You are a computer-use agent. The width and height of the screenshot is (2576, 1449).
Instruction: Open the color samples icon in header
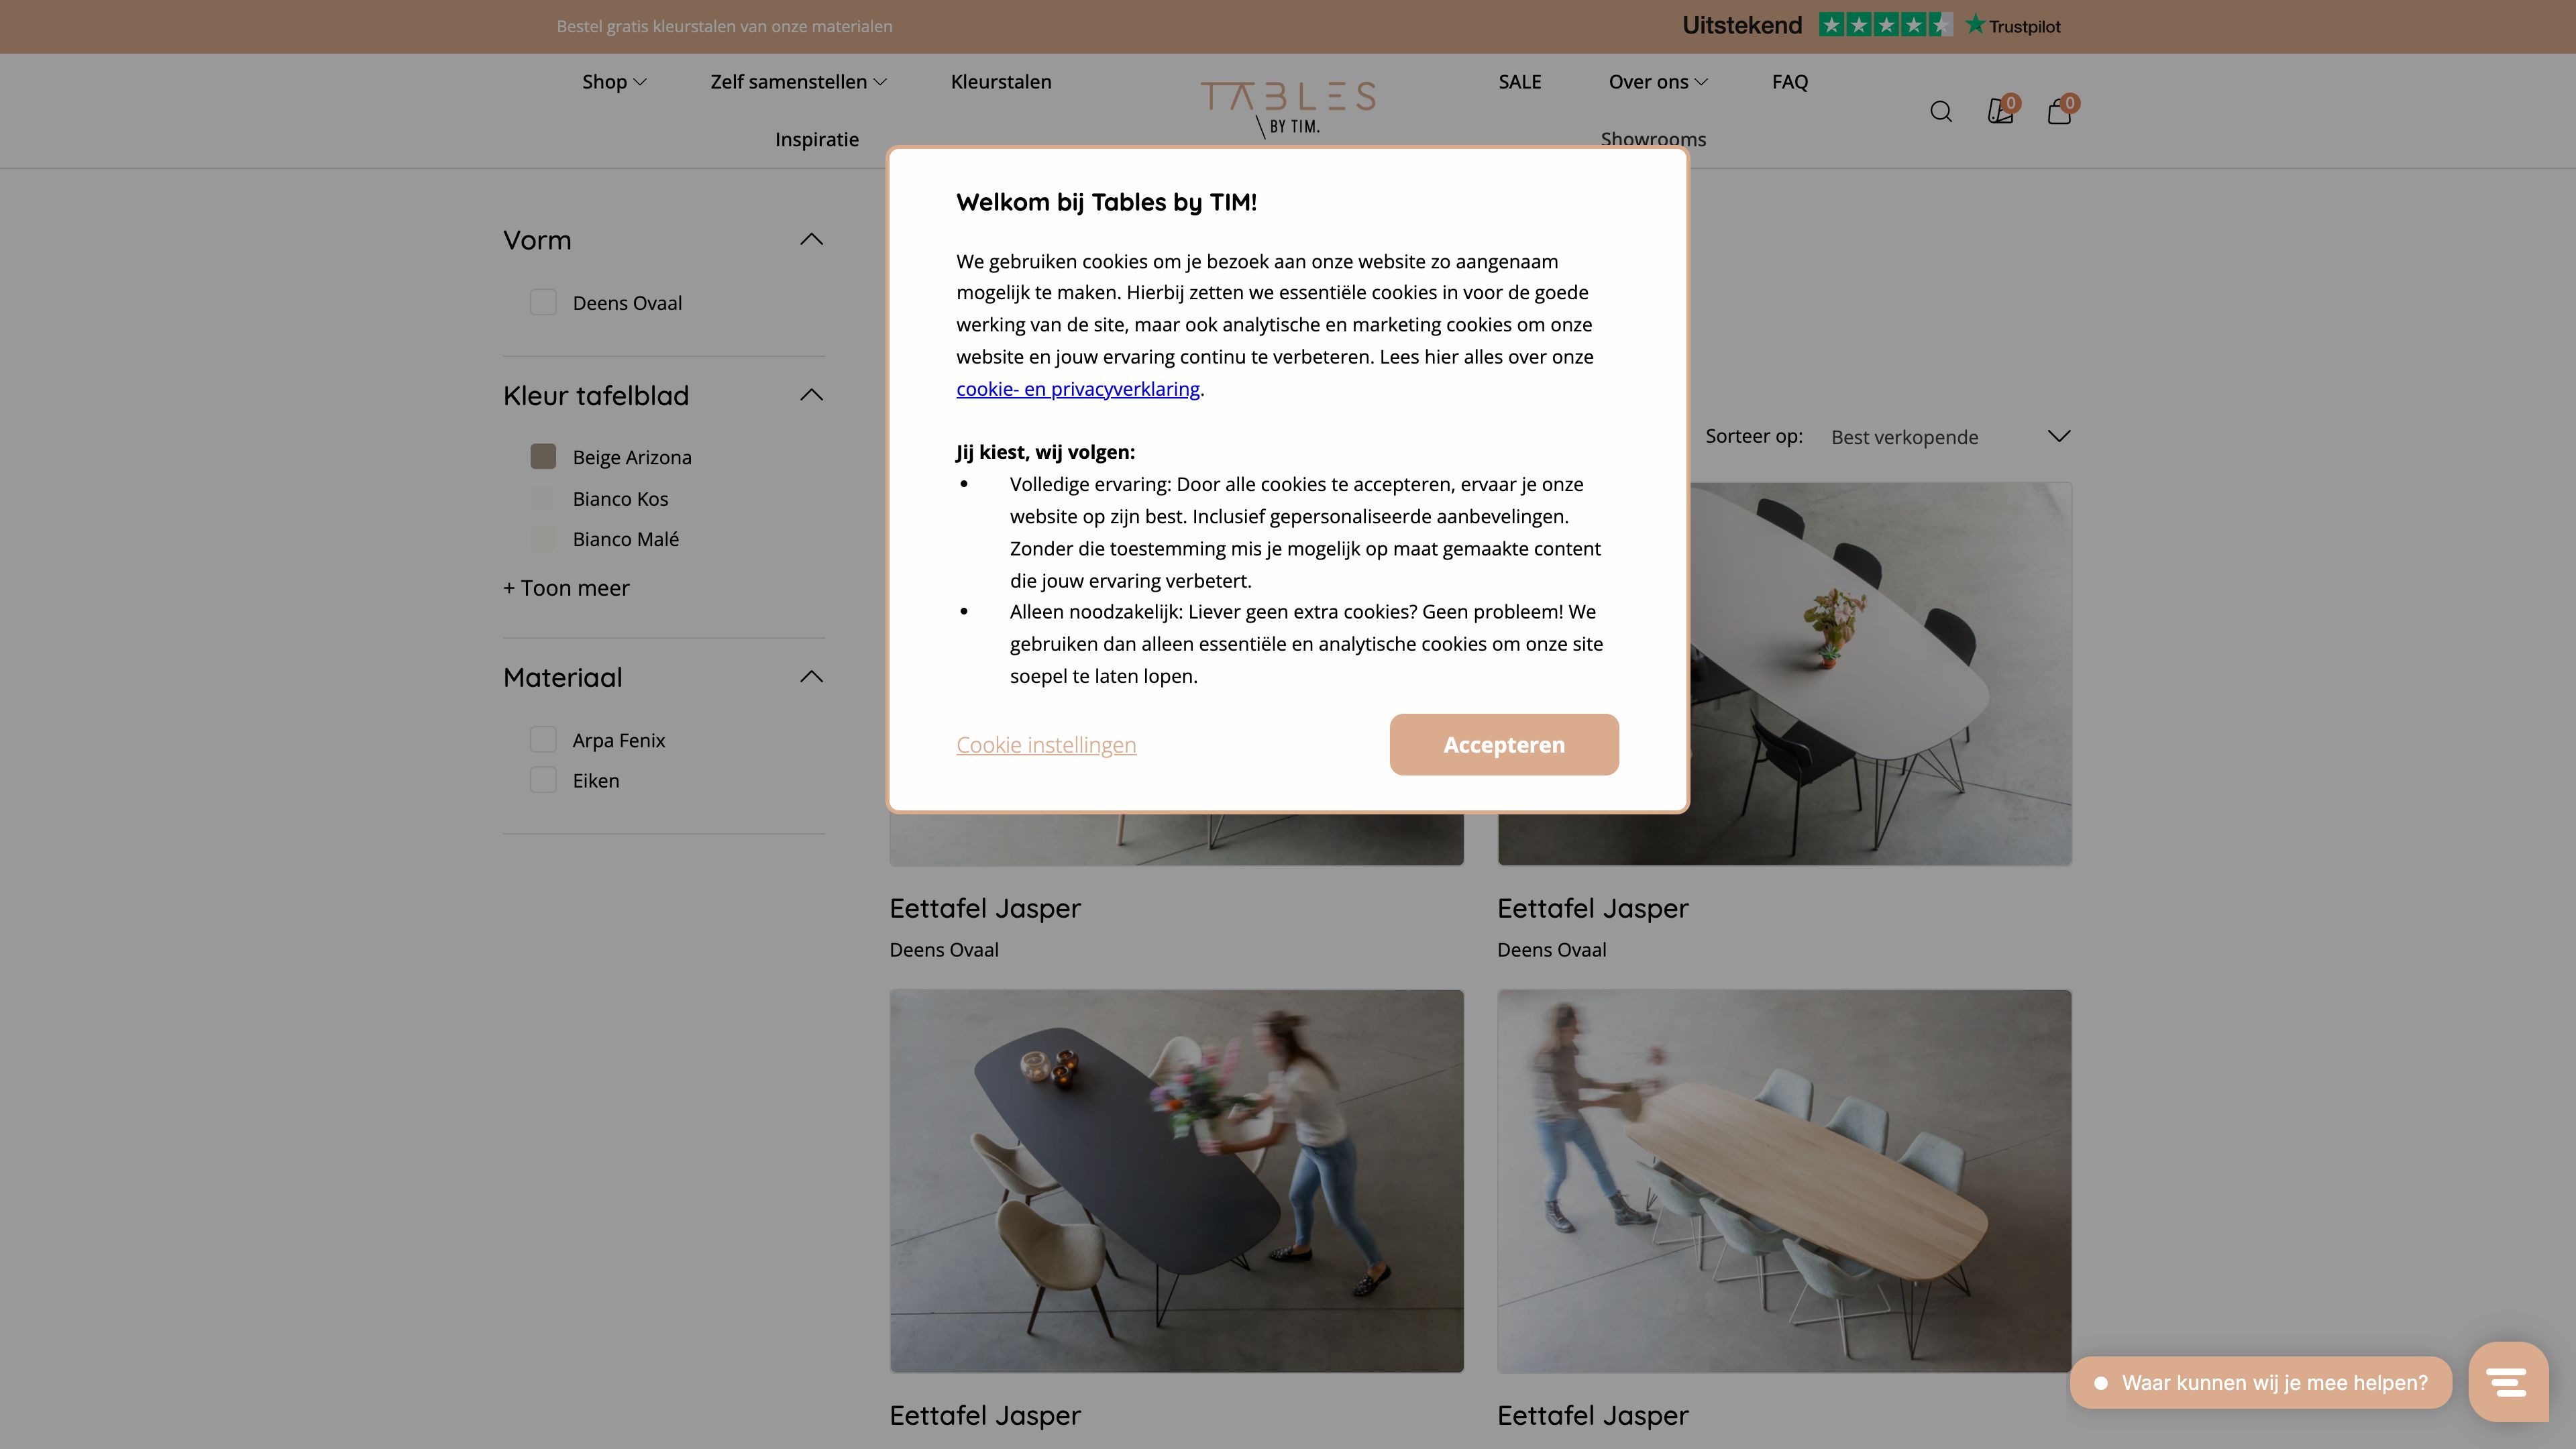click(x=2000, y=111)
